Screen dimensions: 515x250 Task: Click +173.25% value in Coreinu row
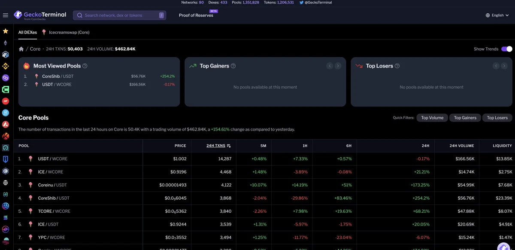click(x=419, y=185)
